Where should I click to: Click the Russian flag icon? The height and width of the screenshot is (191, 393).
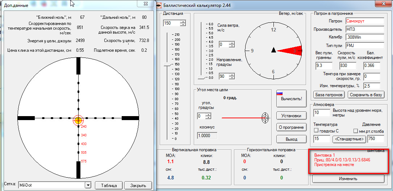(279, 93)
